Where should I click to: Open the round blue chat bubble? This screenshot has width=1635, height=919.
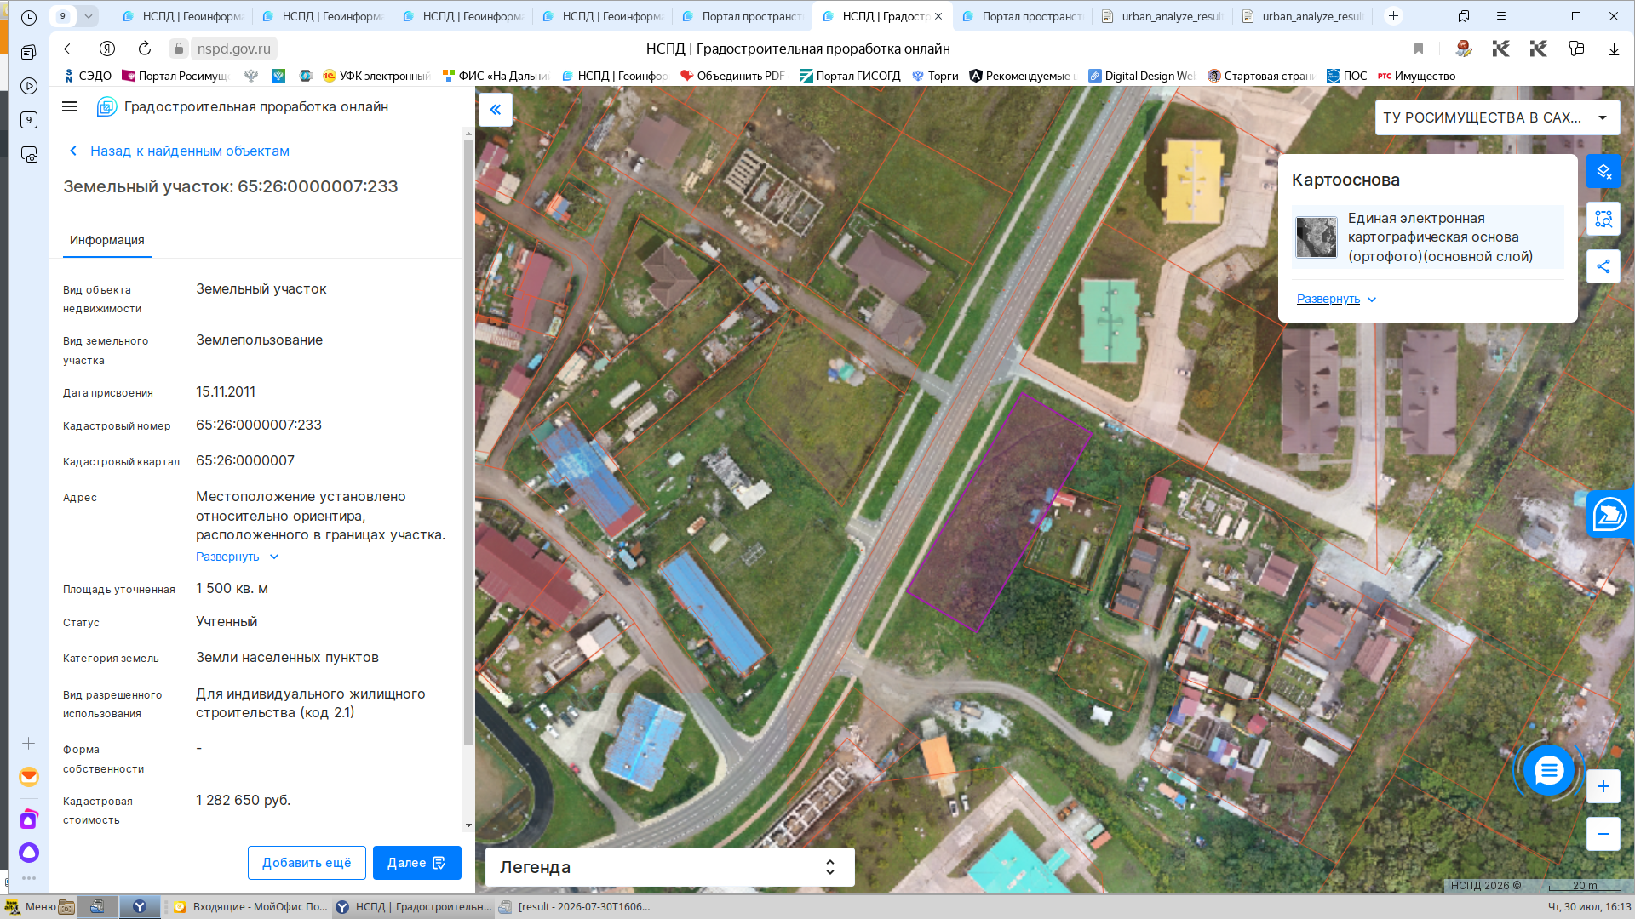(x=1548, y=771)
